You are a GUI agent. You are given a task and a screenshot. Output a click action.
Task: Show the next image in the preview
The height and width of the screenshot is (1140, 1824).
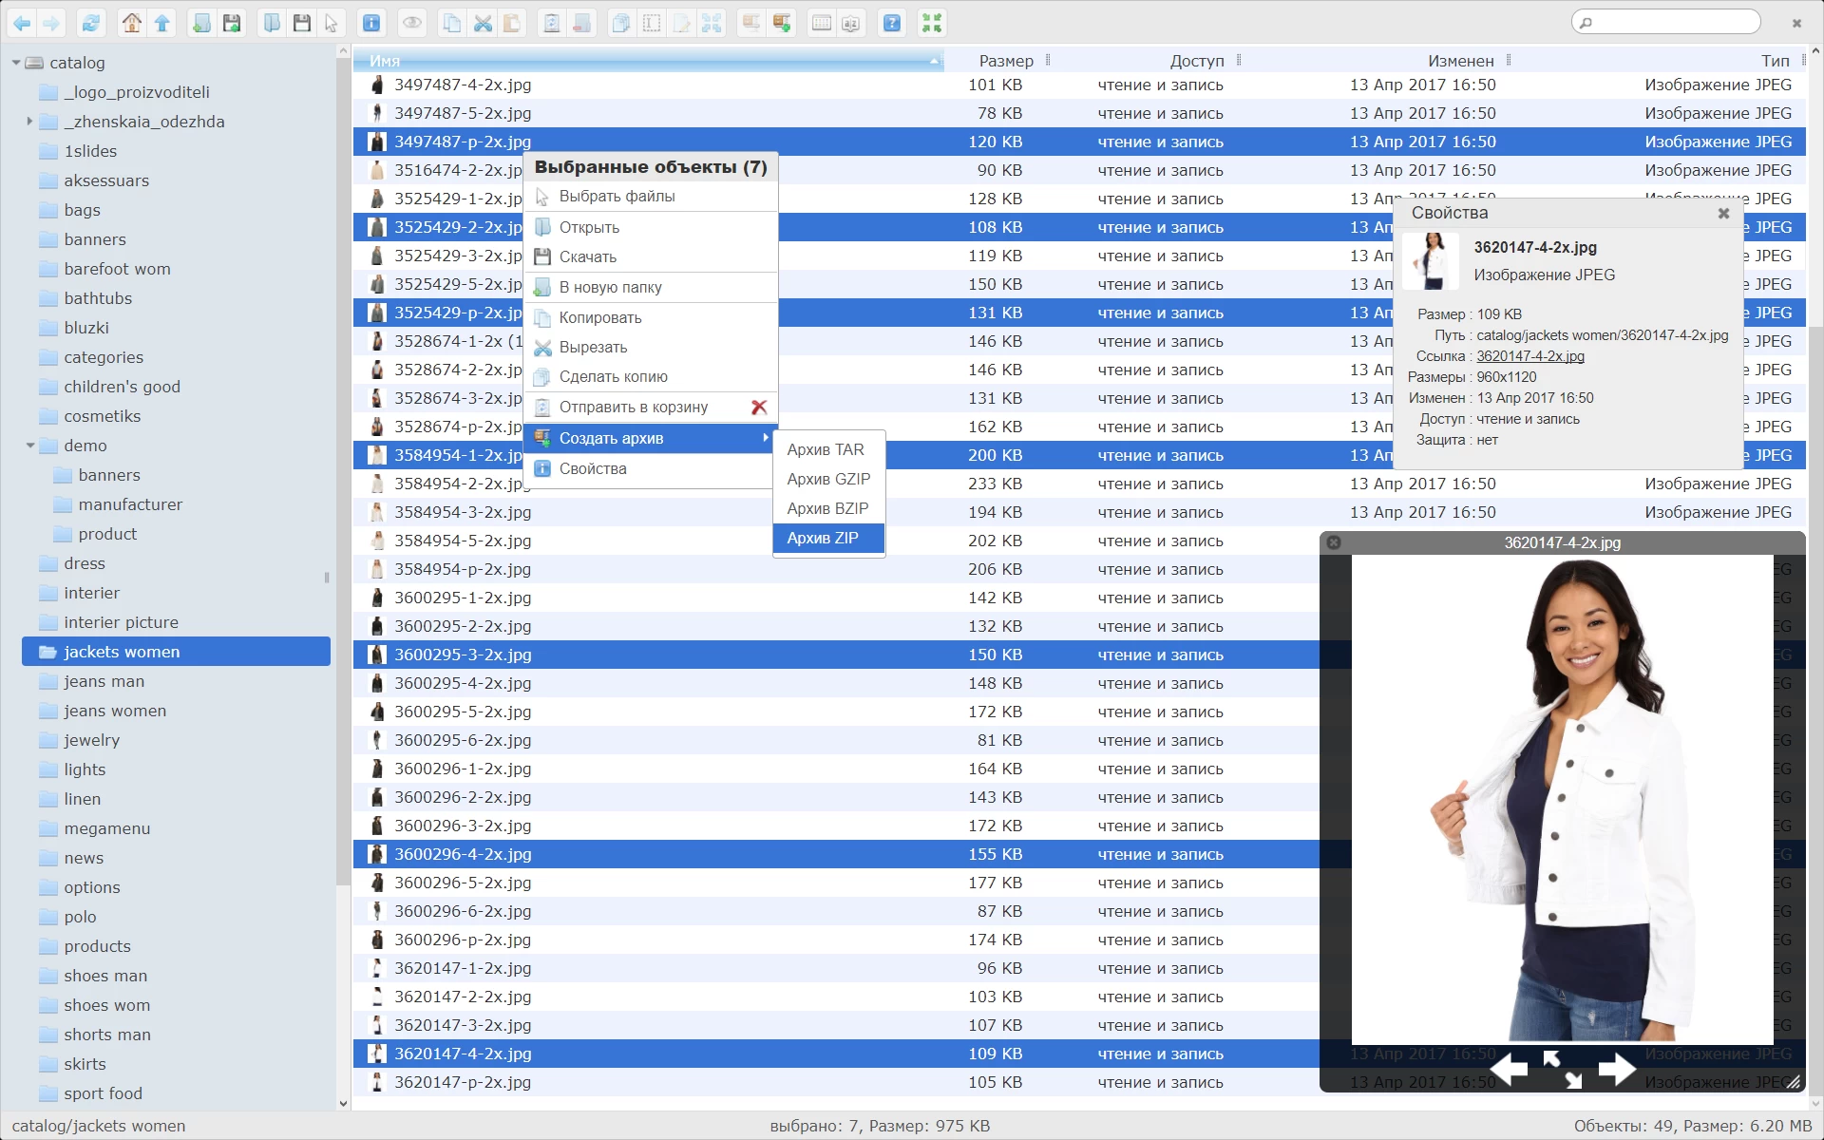click(1617, 1070)
